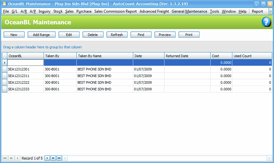
Task: Sort by Returned Date column header
Action: tap(187, 56)
